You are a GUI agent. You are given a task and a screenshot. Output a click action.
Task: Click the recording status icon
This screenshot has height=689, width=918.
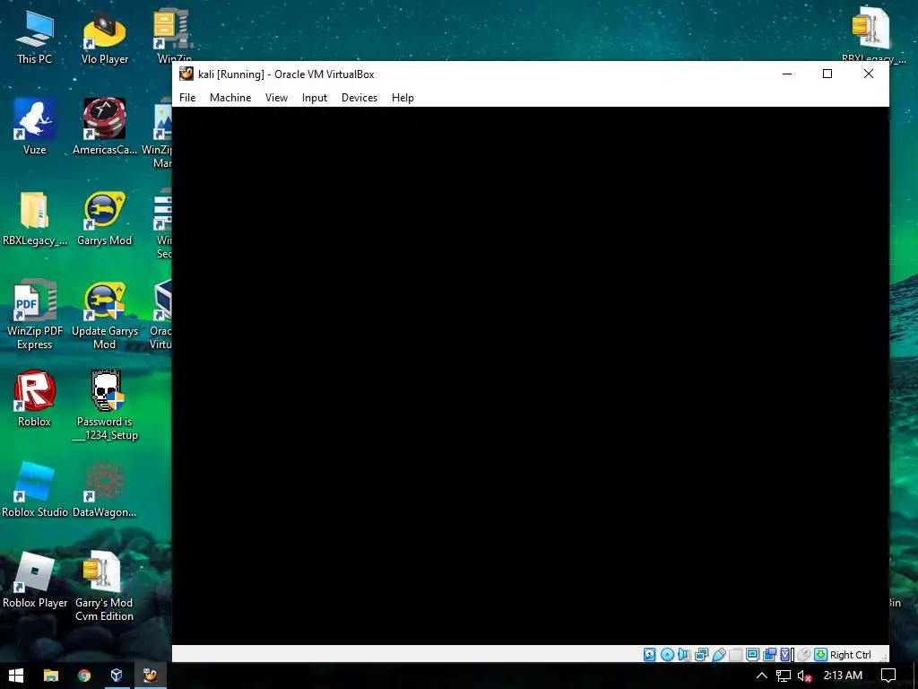[769, 654]
